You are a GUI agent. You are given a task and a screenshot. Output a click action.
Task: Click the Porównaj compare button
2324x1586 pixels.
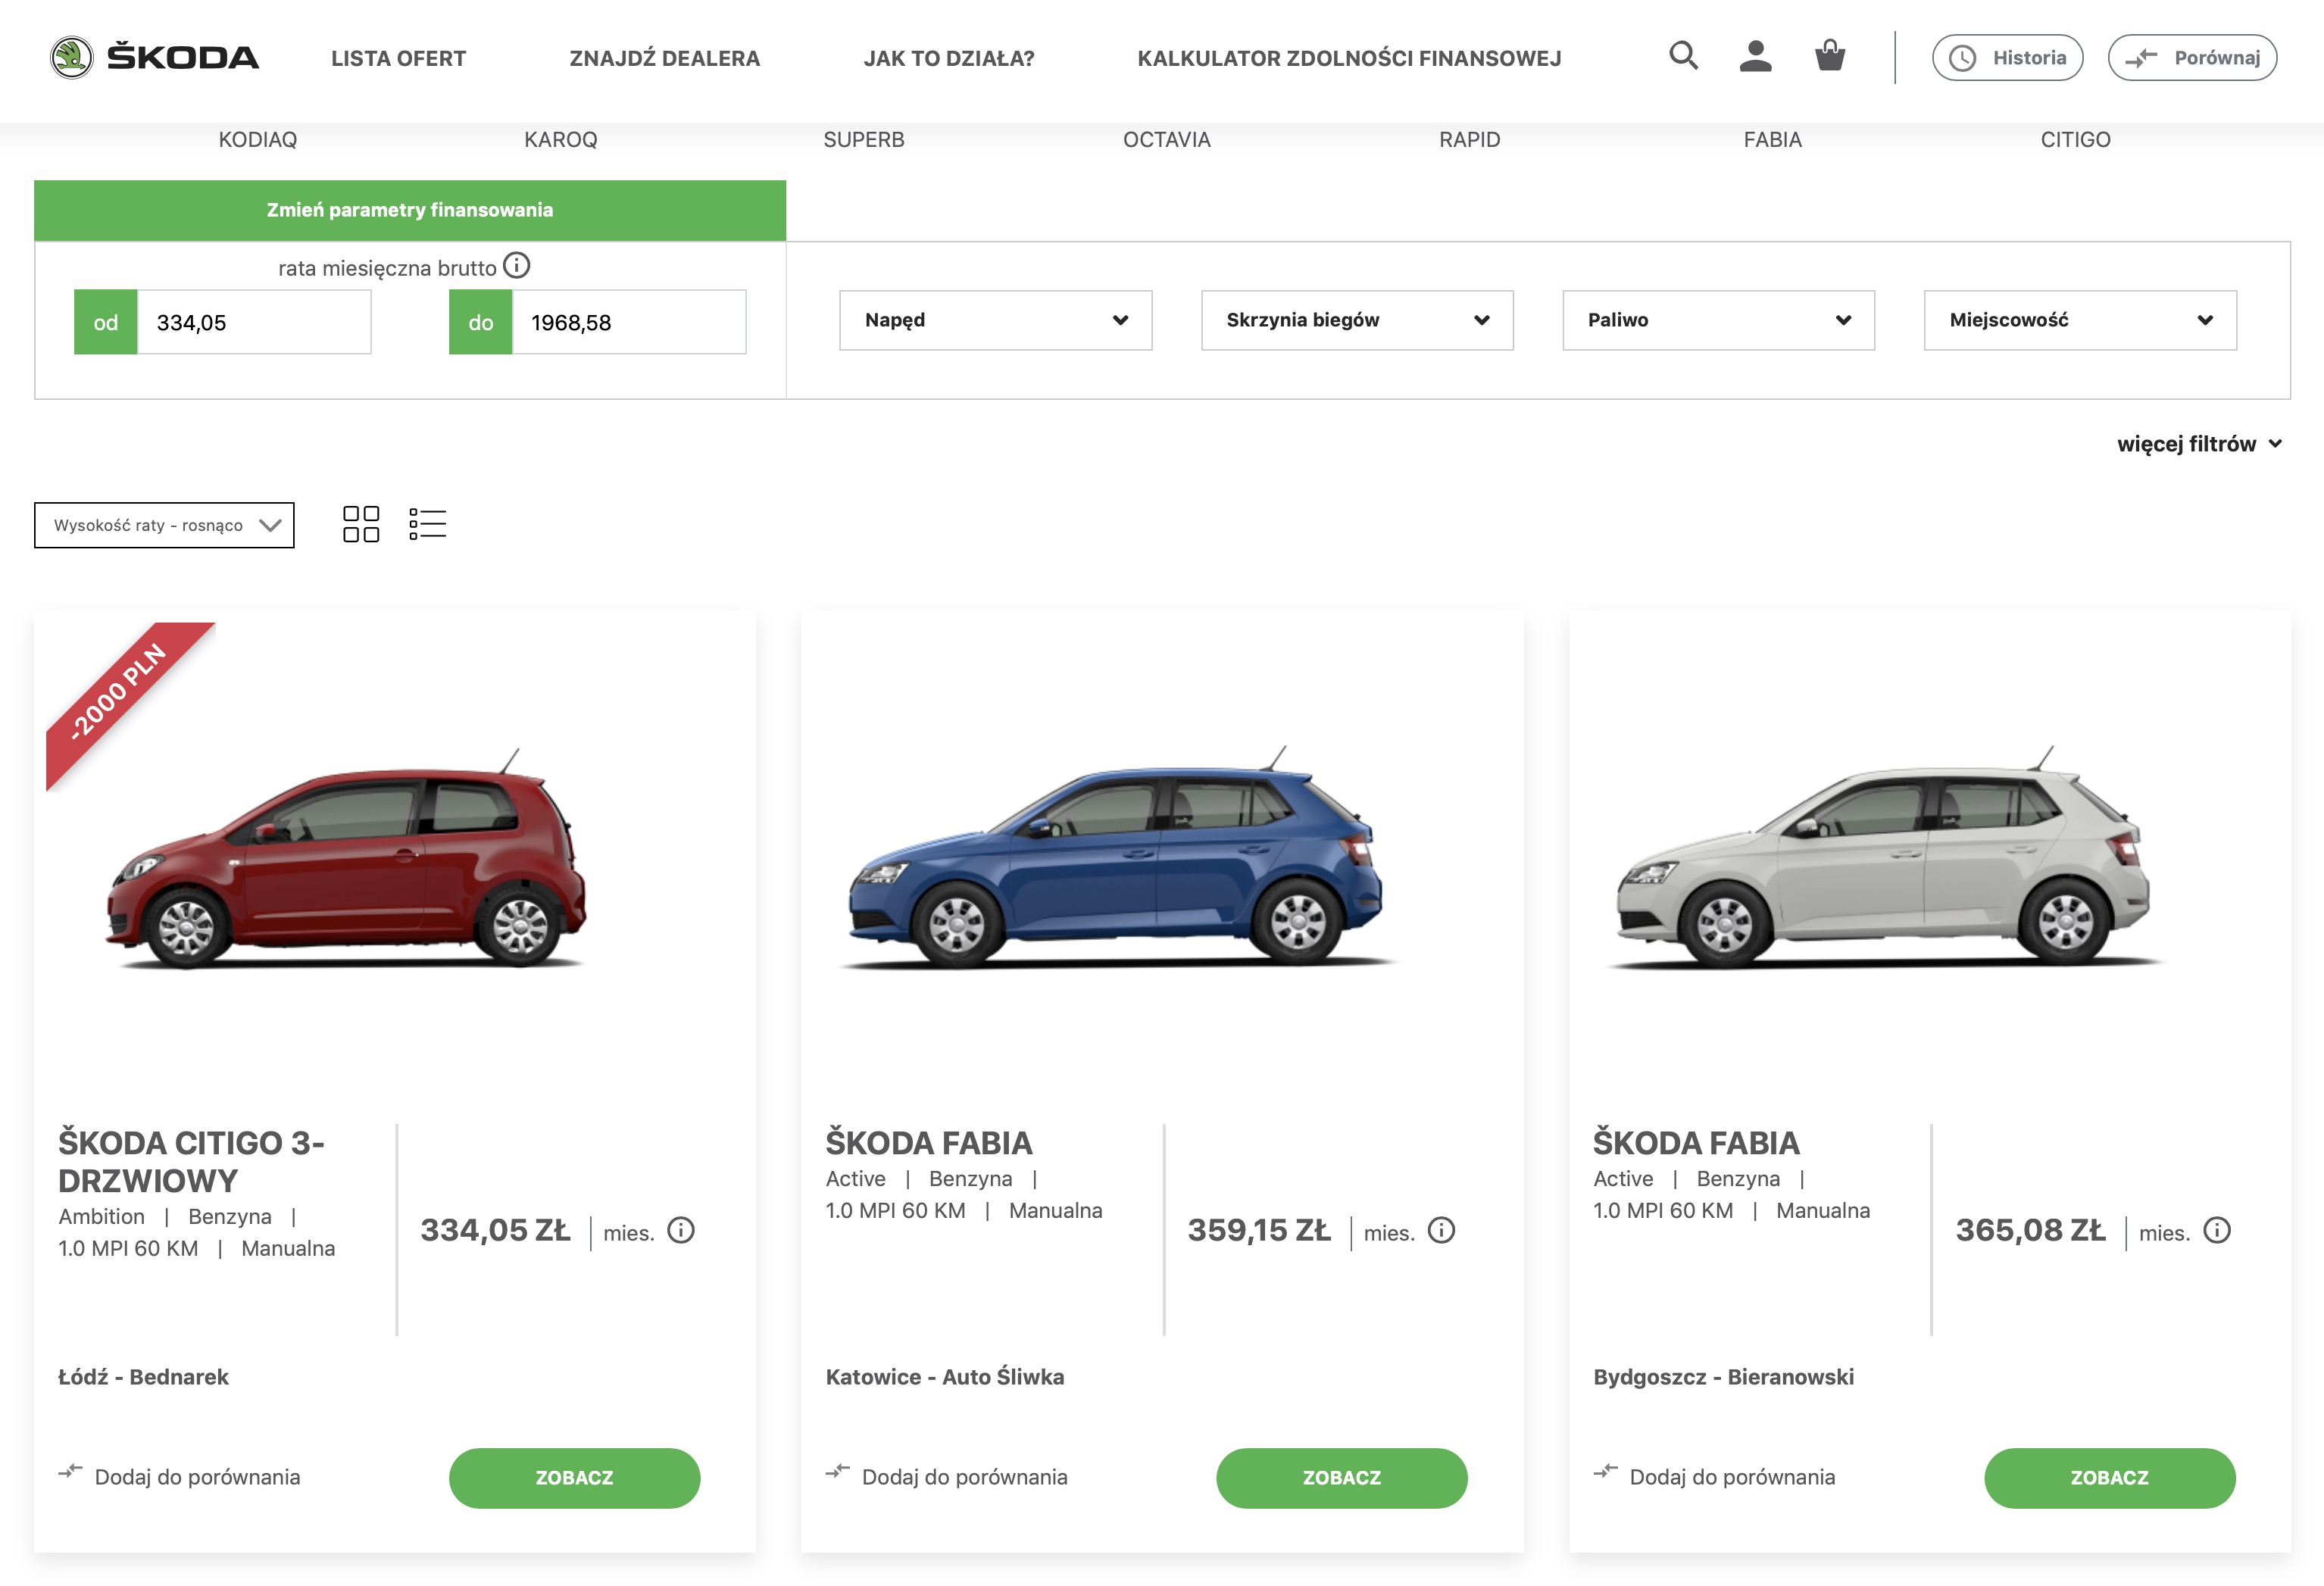point(2193,58)
